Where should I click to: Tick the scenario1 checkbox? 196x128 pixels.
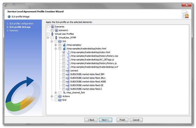tap(52, 30)
